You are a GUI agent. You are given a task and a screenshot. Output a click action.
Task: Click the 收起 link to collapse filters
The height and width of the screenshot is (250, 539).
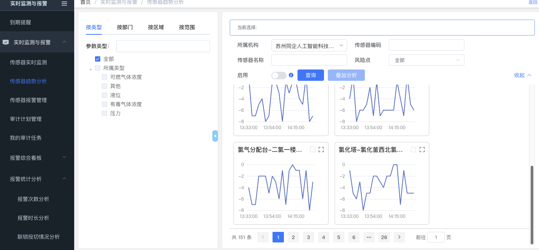point(522,75)
